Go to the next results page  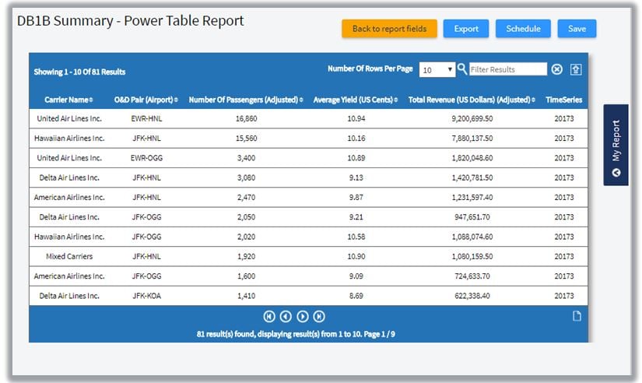coord(303,316)
